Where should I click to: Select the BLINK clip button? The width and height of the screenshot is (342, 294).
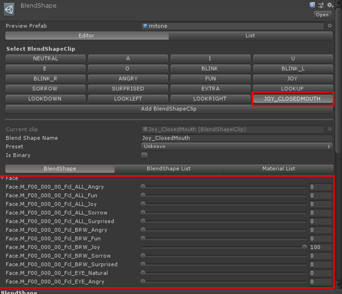(x=210, y=68)
